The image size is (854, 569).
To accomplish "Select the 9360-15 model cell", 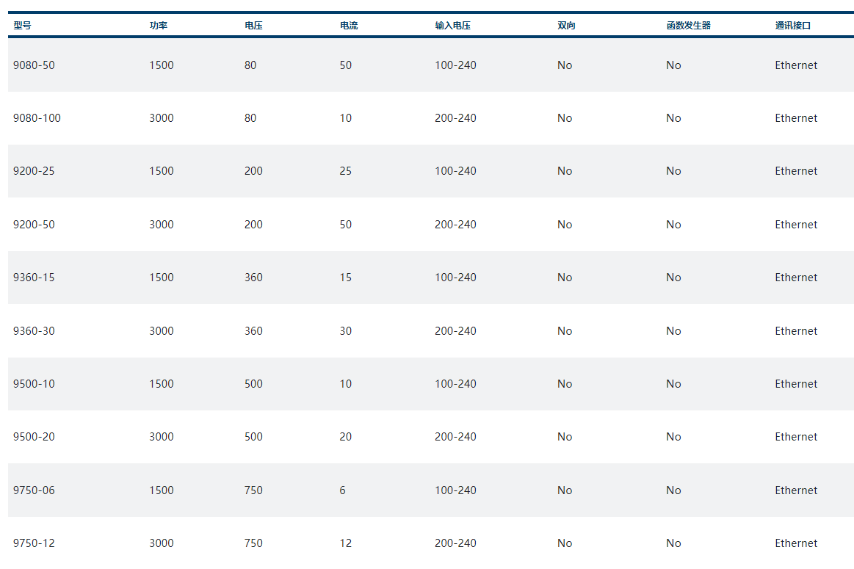I will point(34,278).
